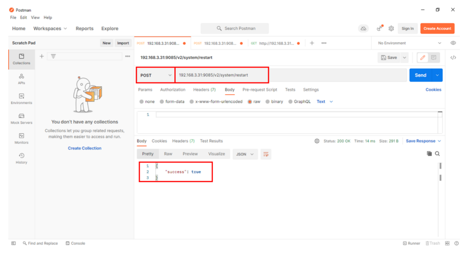Open the Pre-request Script tab

tap(259, 89)
